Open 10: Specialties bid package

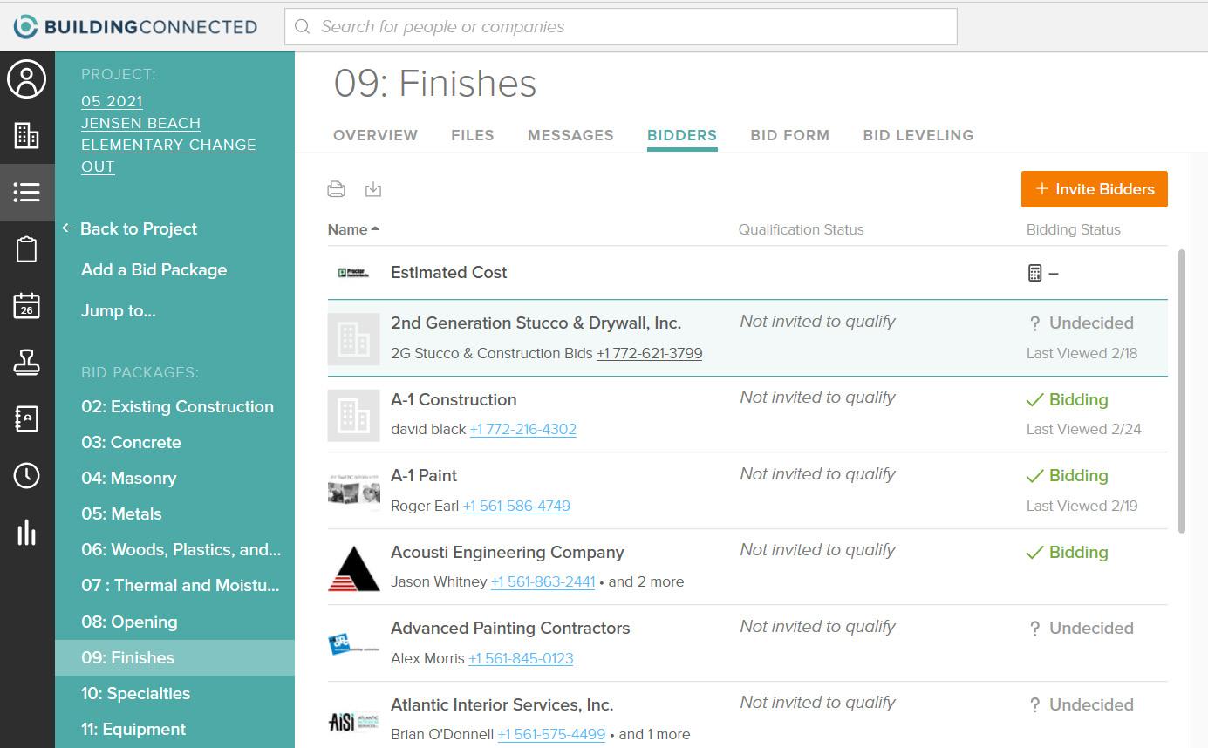(136, 693)
